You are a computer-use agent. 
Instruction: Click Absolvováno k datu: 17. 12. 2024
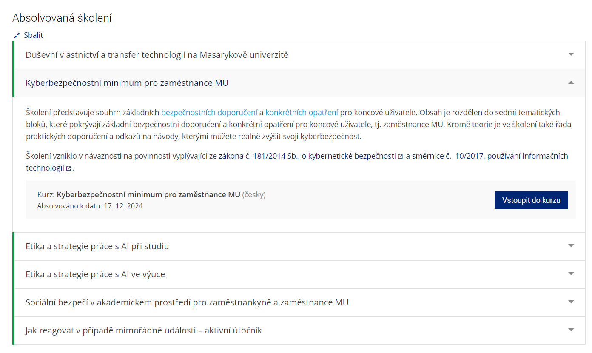[x=90, y=206]
